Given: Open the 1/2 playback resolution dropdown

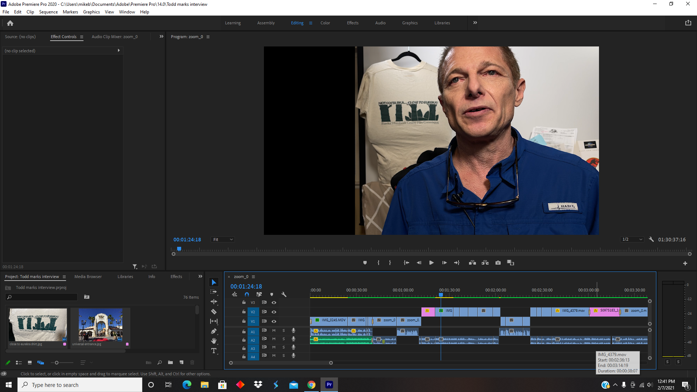Looking at the screenshot, I should point(632,240).
